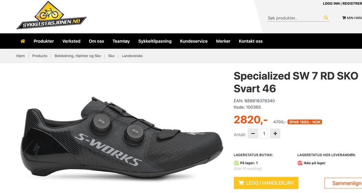Click the Landeveisko breadcrumb link
362x193 pixels.
pos(132,56)
